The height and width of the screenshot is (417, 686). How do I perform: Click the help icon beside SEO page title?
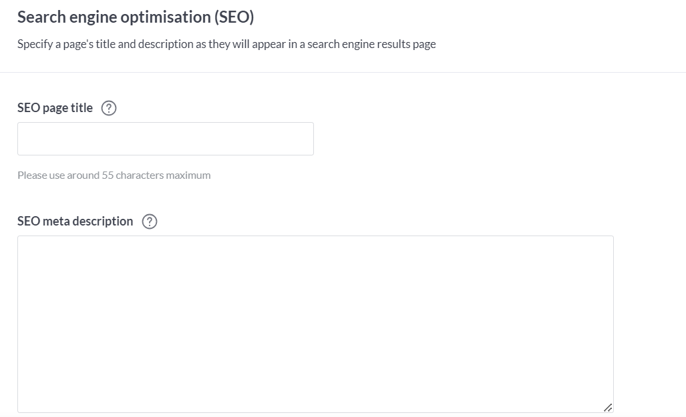[x=108, y=108]
